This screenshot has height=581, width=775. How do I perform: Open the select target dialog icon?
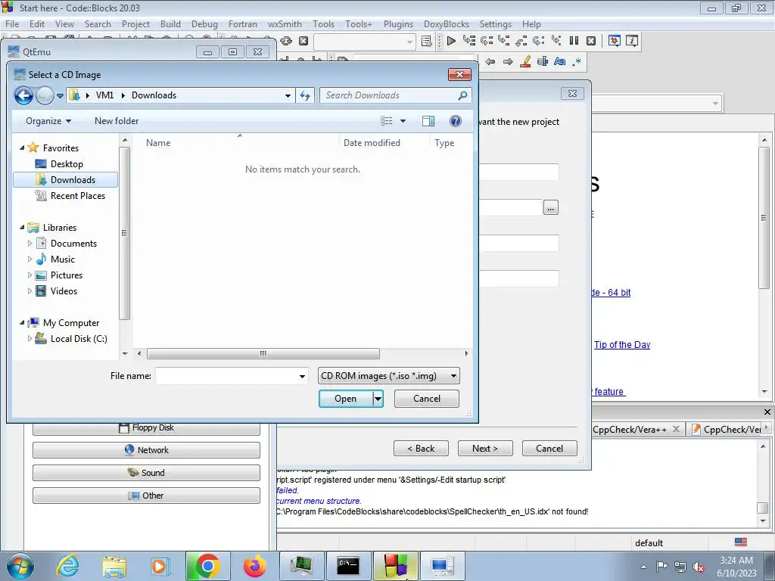[427, 41]
